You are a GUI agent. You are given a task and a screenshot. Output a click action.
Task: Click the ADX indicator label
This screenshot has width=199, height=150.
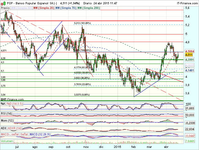[4, 128]
